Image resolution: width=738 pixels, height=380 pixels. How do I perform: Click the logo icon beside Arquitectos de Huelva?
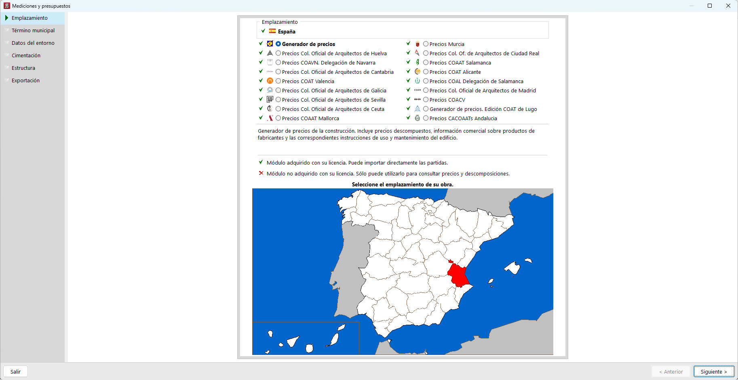(x=270, y=53)
